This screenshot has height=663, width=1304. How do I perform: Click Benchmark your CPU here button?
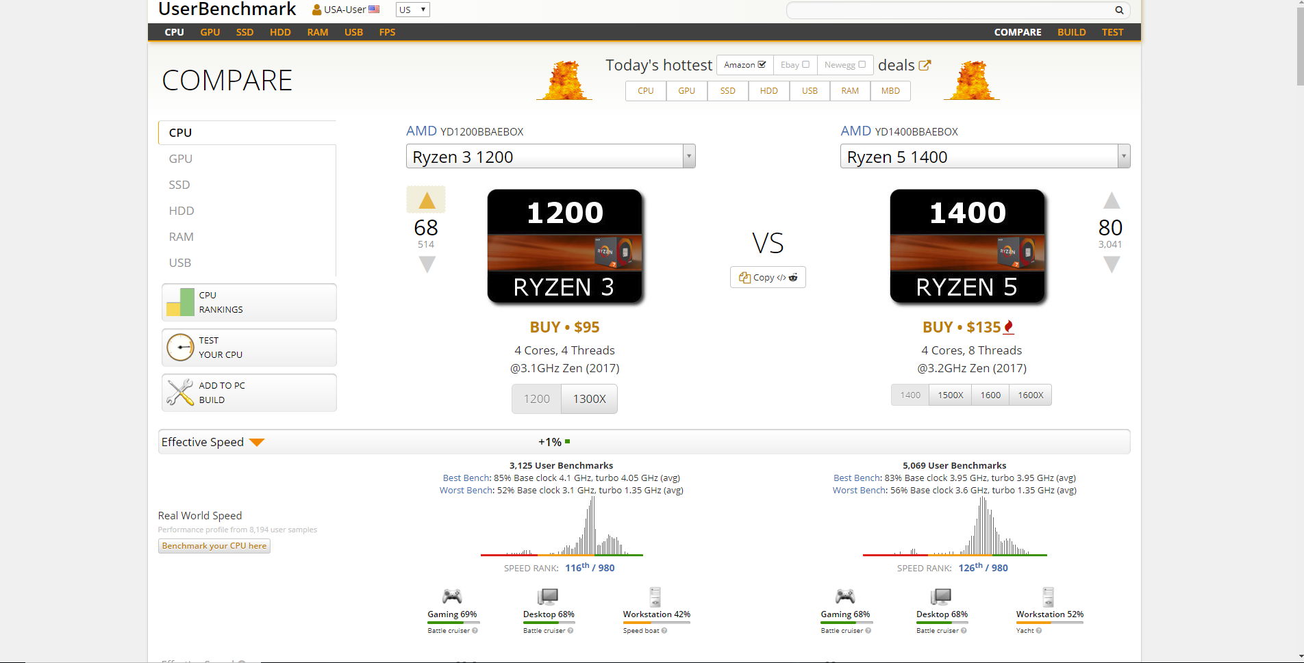[x=214, y=546]
